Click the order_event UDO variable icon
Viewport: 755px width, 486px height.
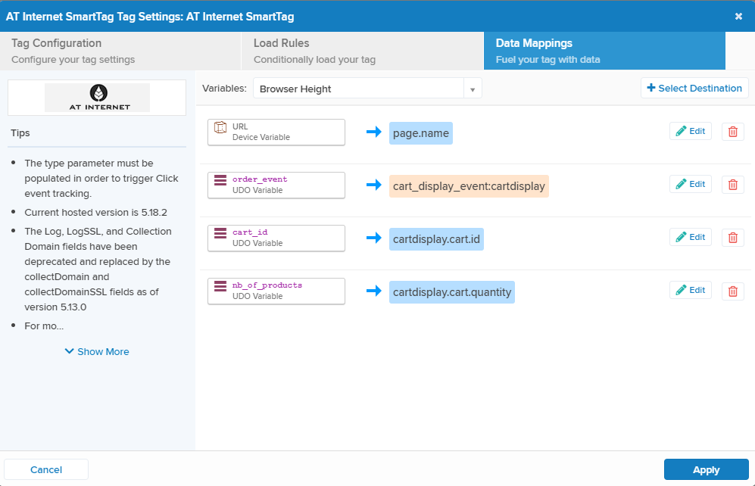(x=220, y=180)
